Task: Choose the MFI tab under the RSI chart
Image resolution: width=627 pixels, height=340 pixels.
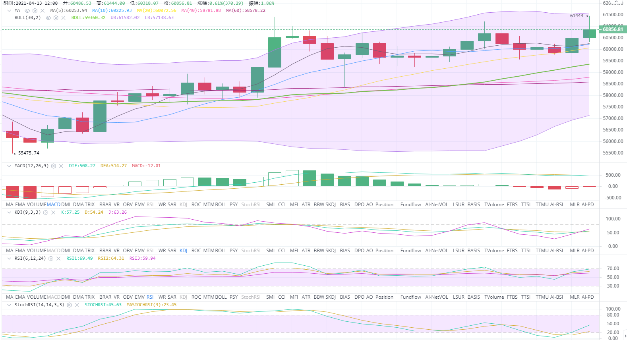Action: coord(294,297)
